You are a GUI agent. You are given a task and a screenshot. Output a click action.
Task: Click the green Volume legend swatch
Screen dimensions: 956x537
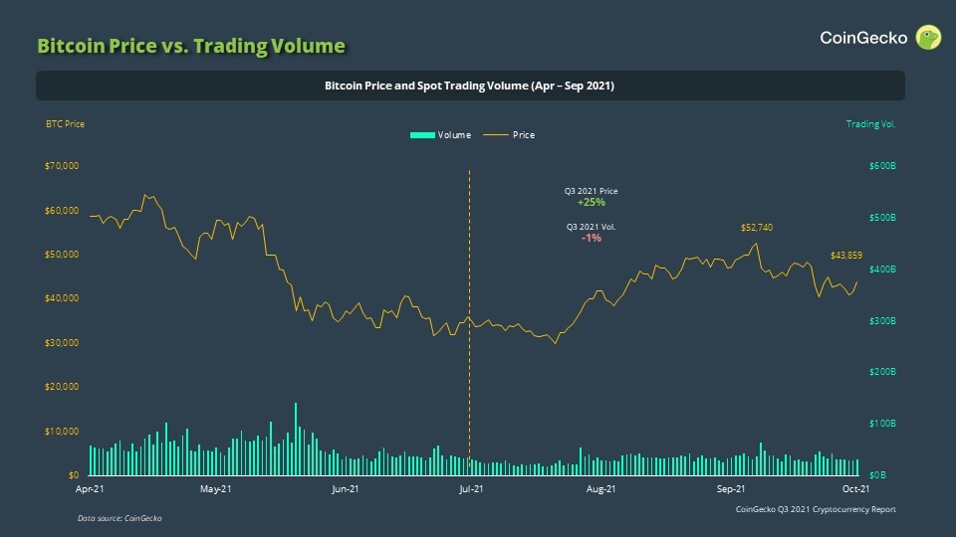pos(422,135)
